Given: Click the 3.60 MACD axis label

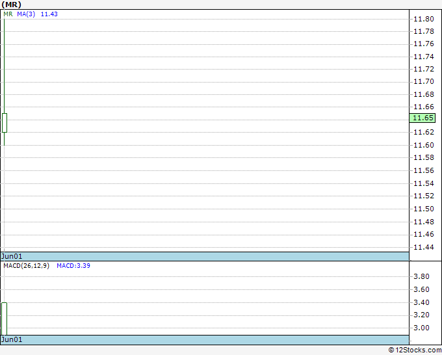Looking at the screenshot, I should point(421,289).
